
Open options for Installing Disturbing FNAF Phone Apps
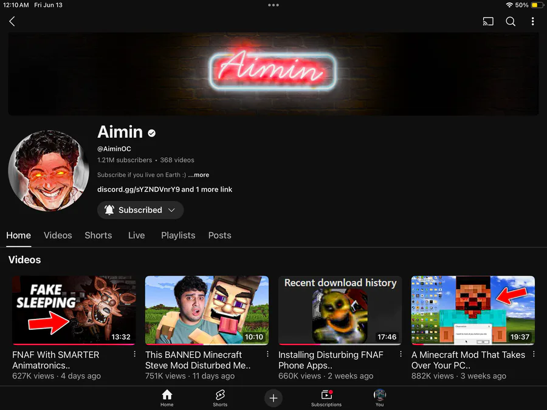[401, 354]
